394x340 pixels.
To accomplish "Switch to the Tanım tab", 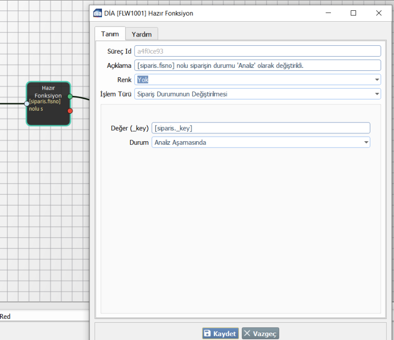I will tap(110, 34).
